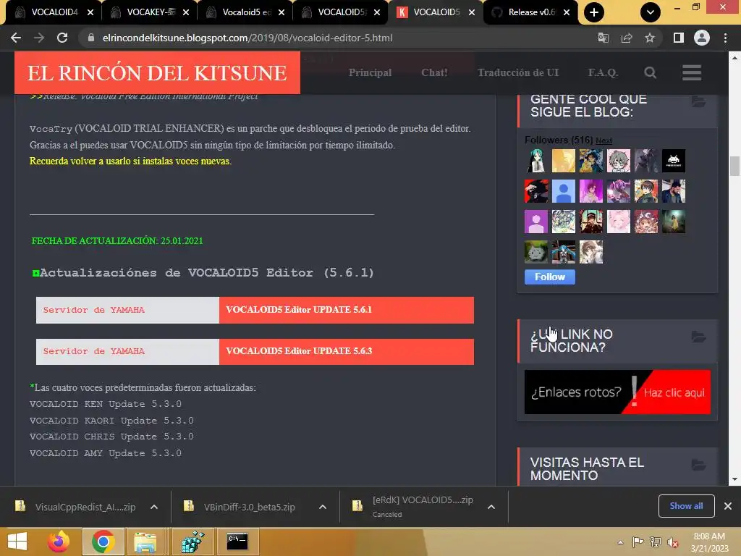
Task: Click the purple silhouette follower avatar
Action: 536,222
